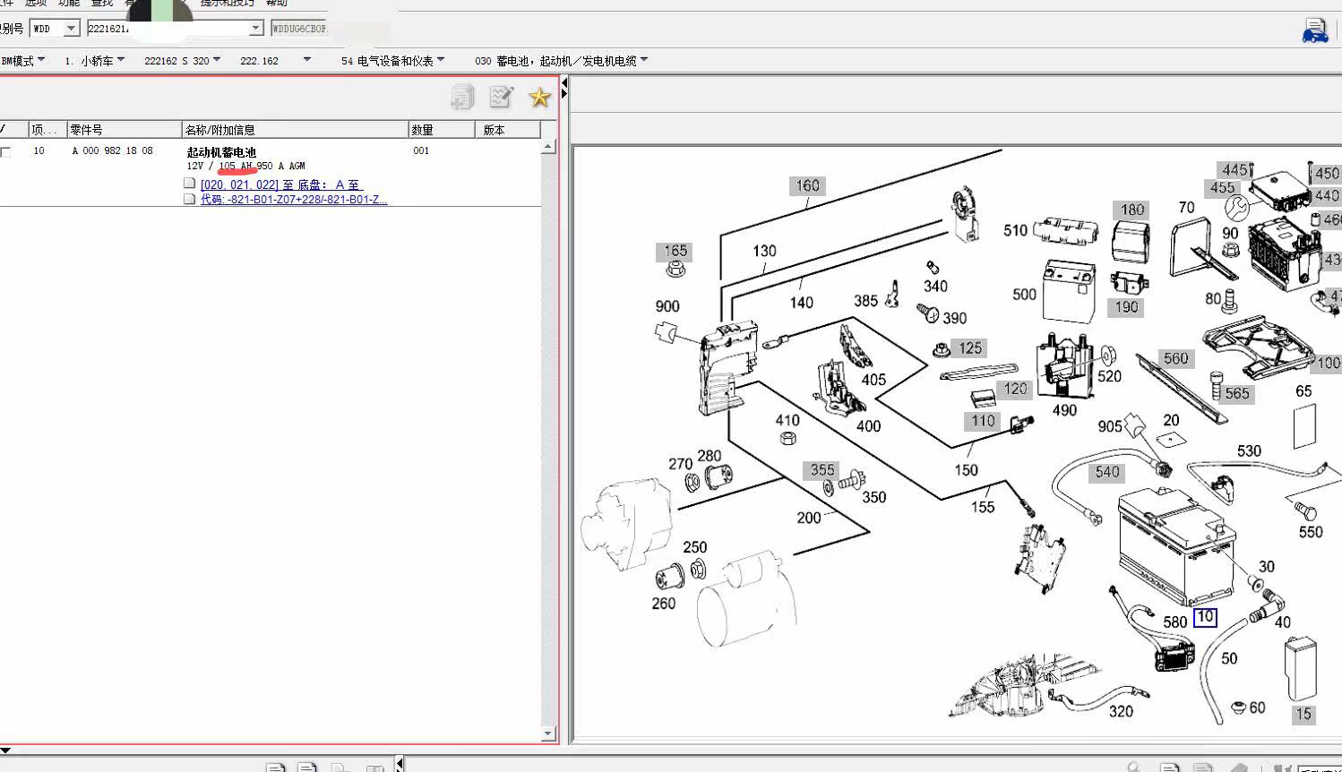The image size is (1342, 772).
Task: Select callout 110 in the diagram
Action: (983, 421)
